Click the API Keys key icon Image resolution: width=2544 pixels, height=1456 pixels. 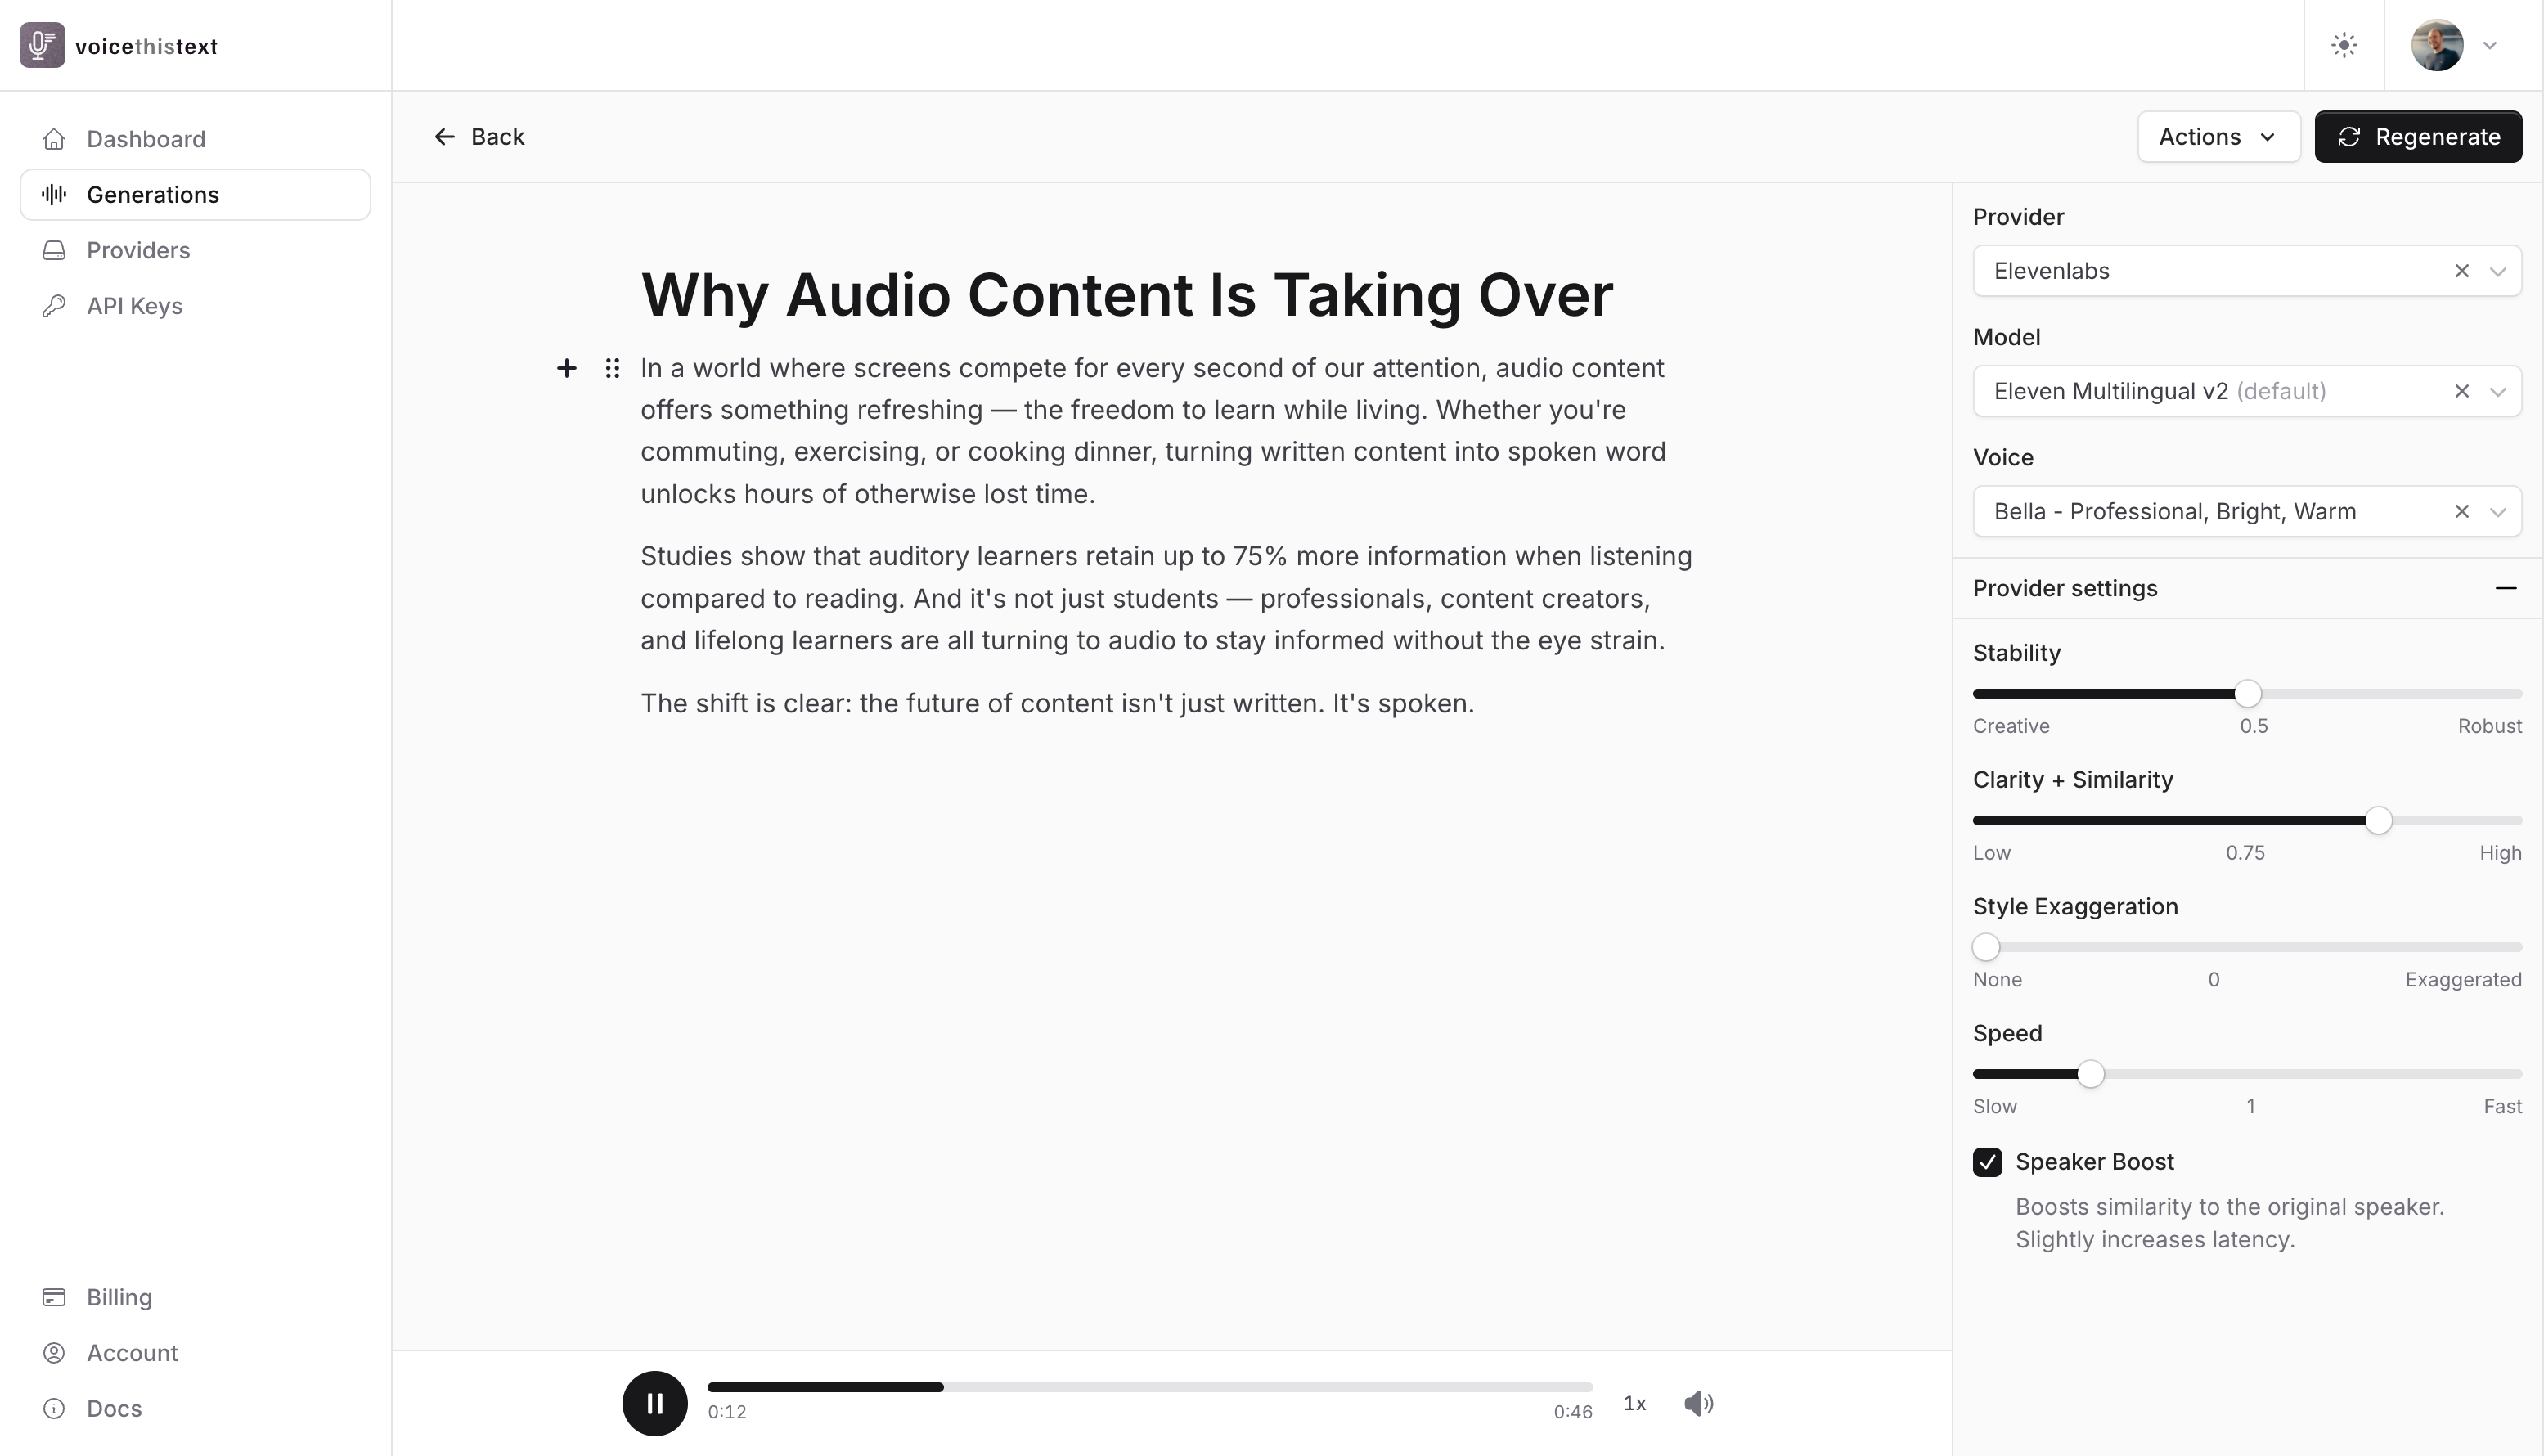[x=54, y=305]
